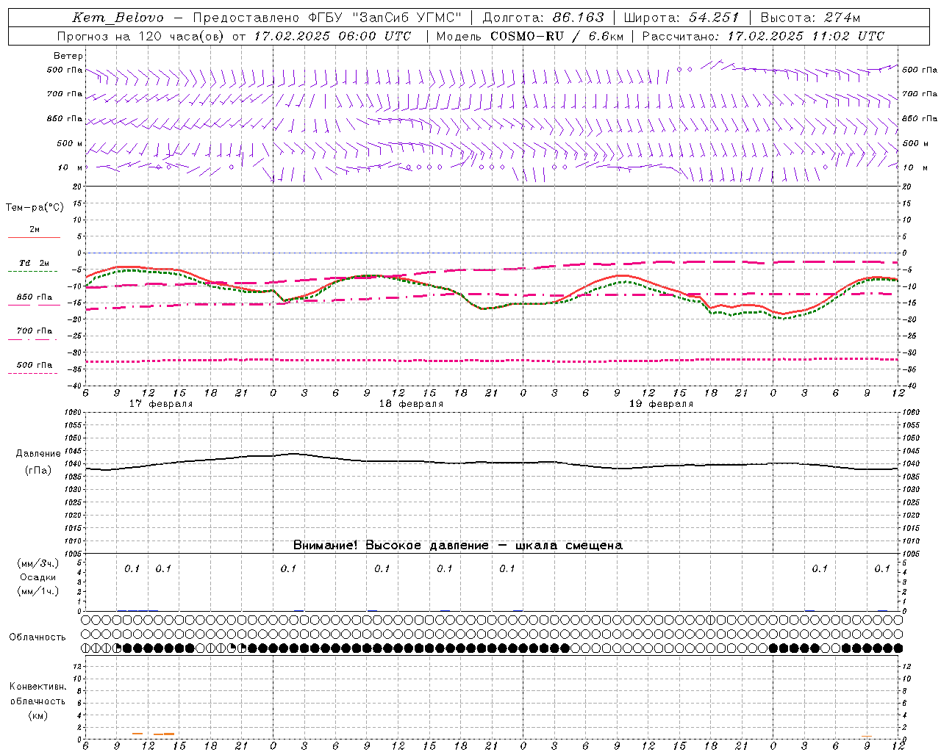
Task: Click the station name Kem_Belovo in header
Action: [118, 18]
